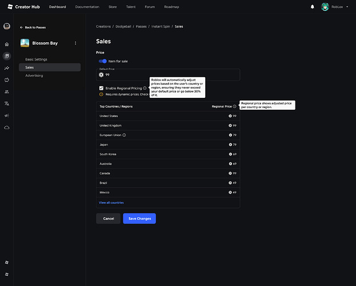Click the cloud icon in sidebar

(x=7, y=128)
